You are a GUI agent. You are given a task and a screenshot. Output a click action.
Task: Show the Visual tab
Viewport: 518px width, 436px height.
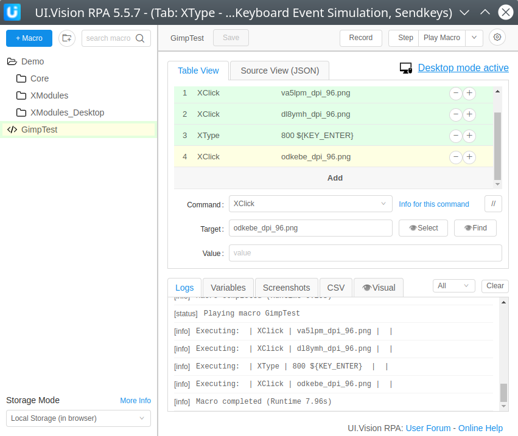378,288
